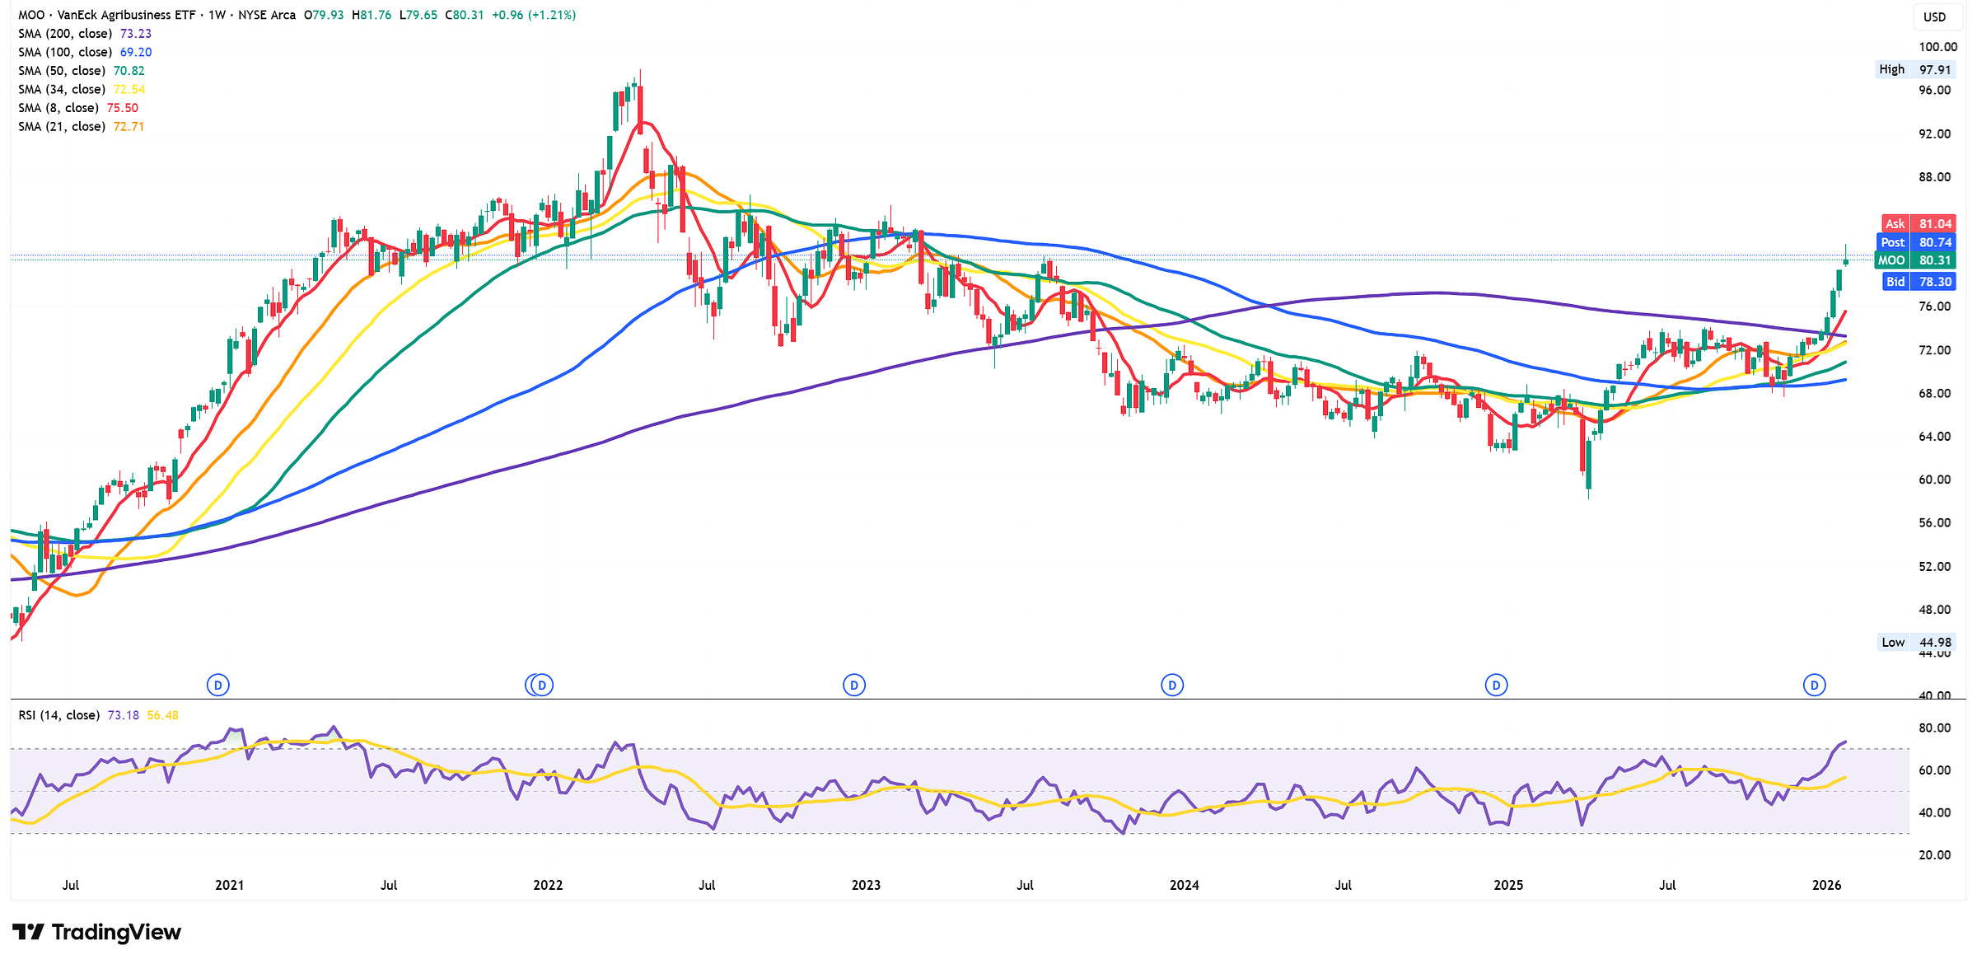The height and width of the screenshot is (964, 1977).
Task: Open the dividend marker before 2023
Action: pos(854,685)
